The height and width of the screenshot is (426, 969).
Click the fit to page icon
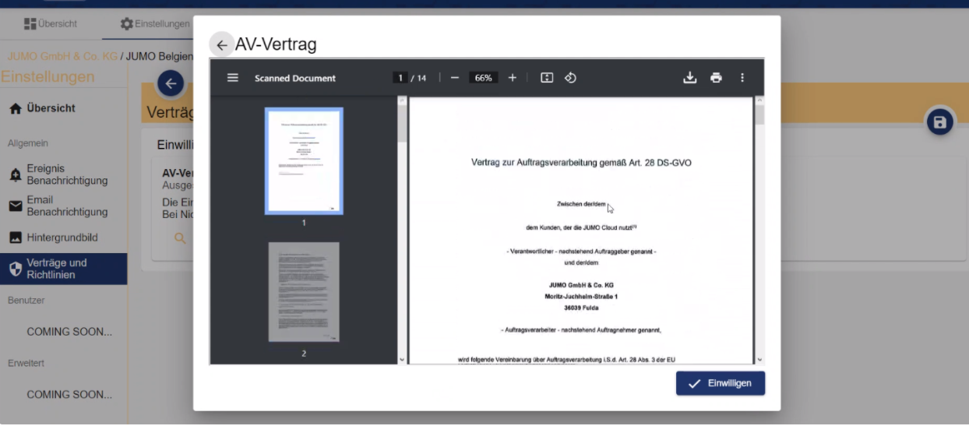[x=547, y=78]
